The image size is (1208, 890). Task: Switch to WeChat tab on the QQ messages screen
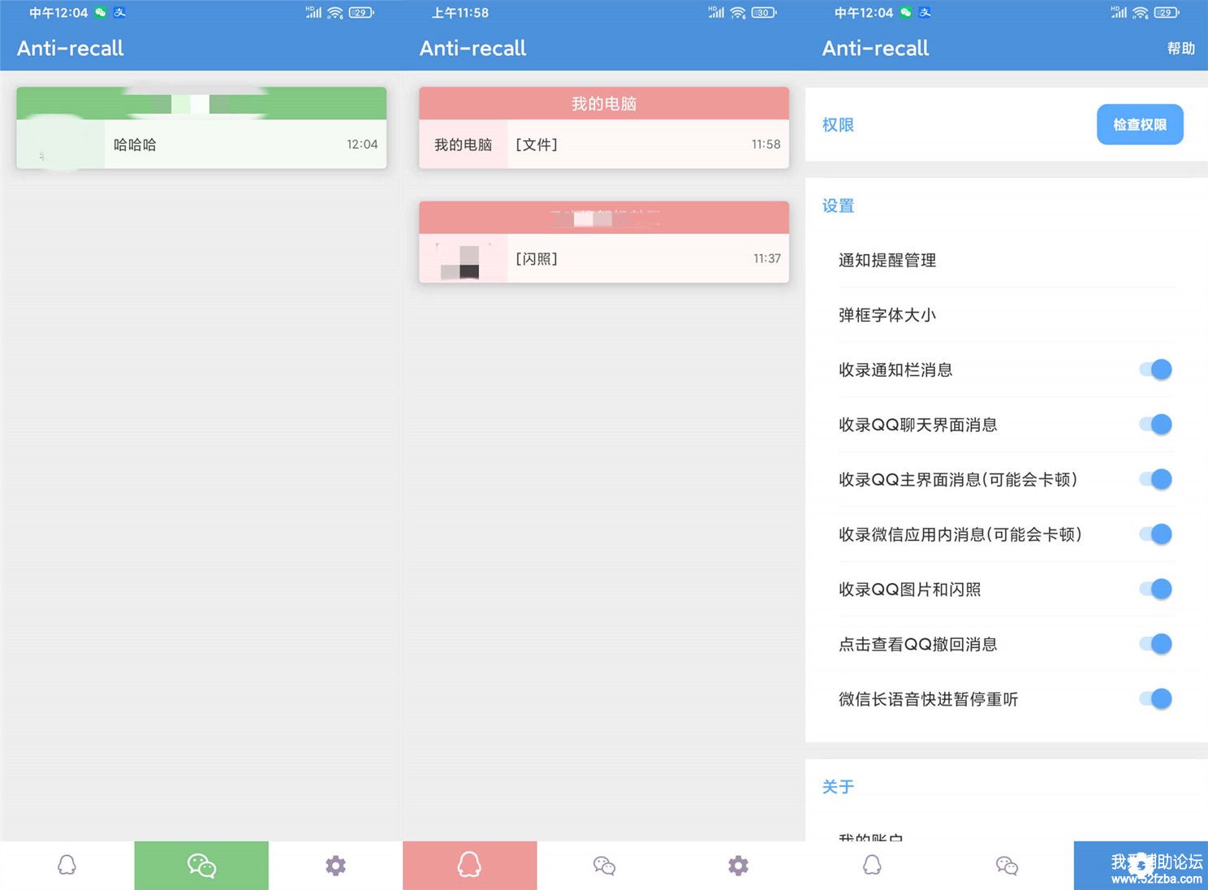coord(604,866)
